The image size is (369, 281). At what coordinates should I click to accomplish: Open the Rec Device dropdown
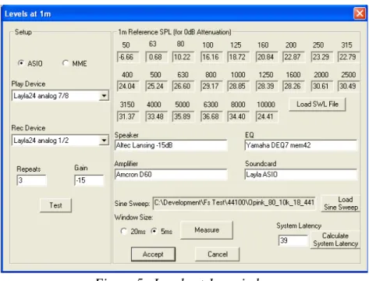coord(104,140)
